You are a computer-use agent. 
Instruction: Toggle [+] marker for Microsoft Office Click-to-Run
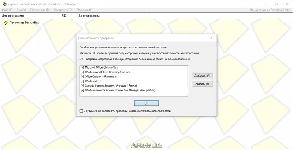click(82, 67)
